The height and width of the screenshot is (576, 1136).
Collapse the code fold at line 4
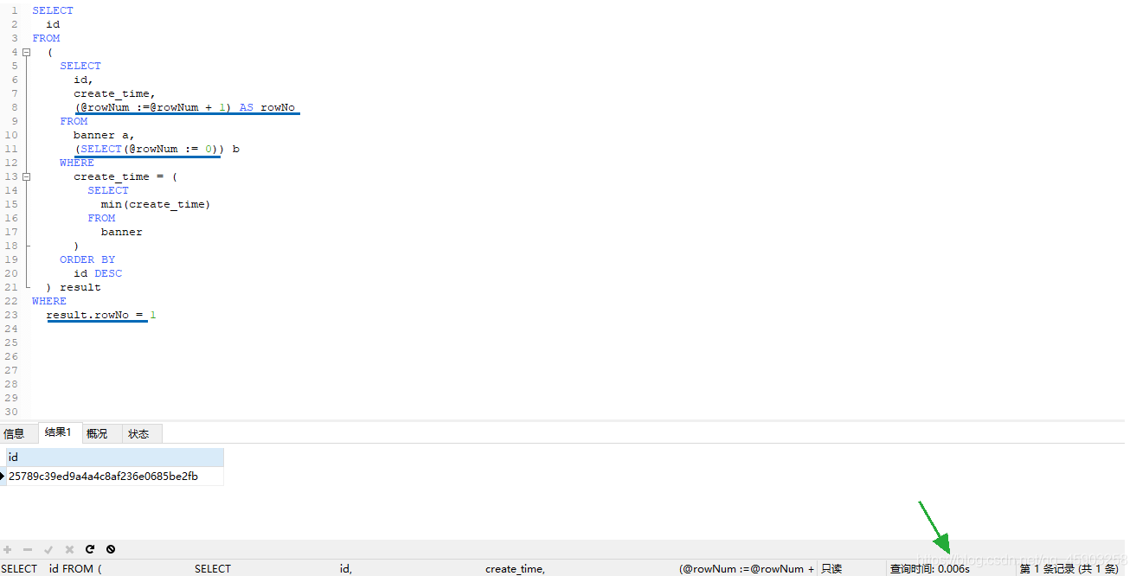pos(26,52)
